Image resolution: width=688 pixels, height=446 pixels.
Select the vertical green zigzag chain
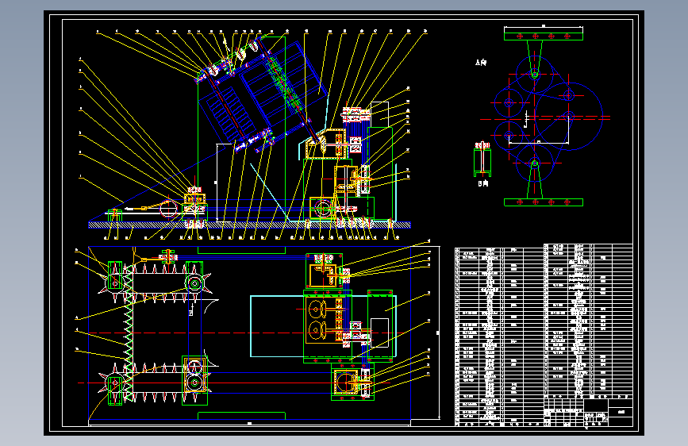[x=128, y=333]
